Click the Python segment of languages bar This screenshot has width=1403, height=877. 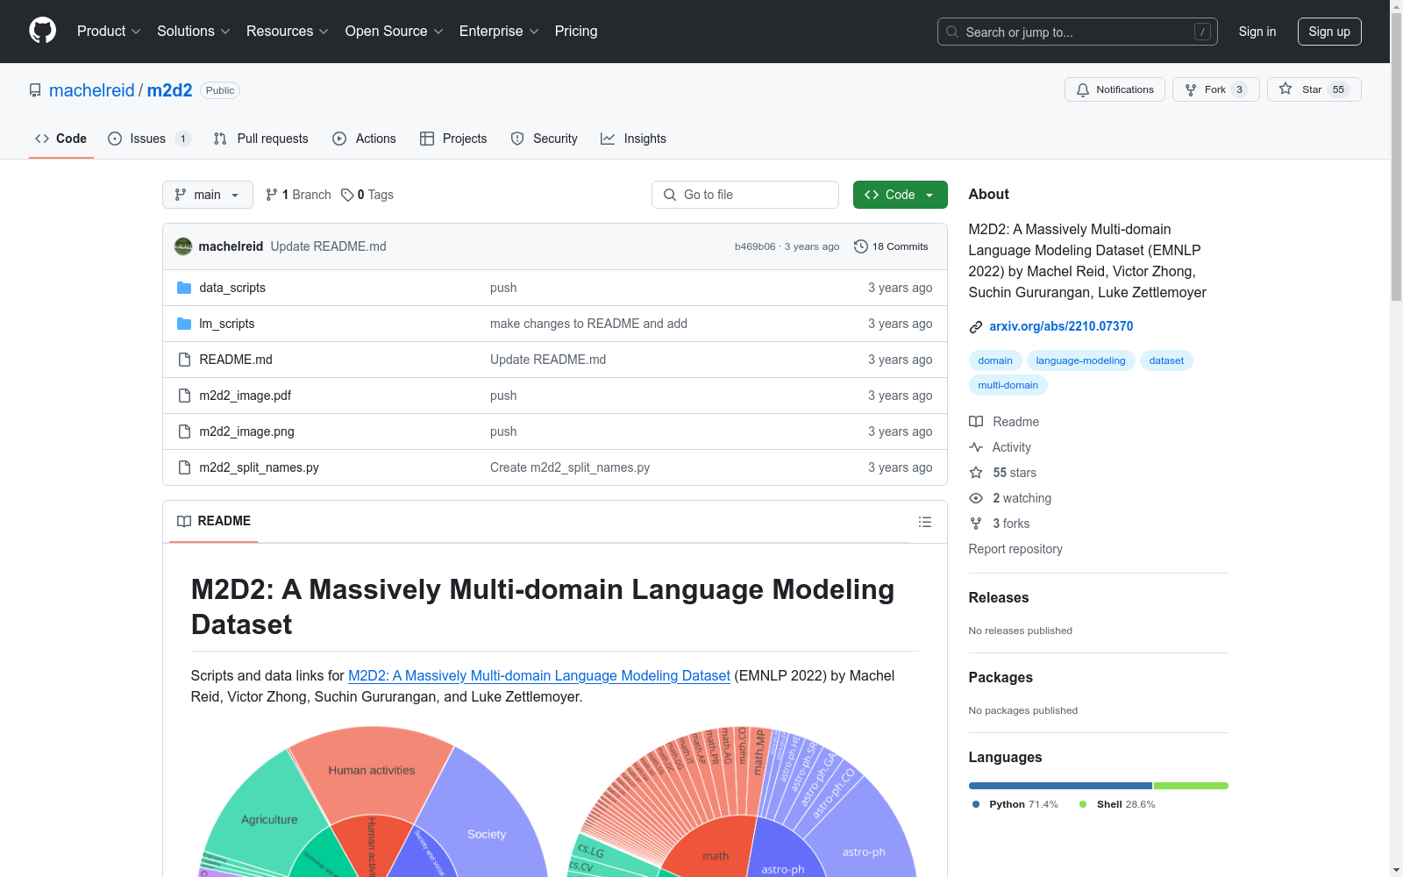click(x=1060, y=786)
